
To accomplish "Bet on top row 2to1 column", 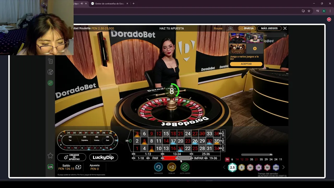I will coord(223,134).
